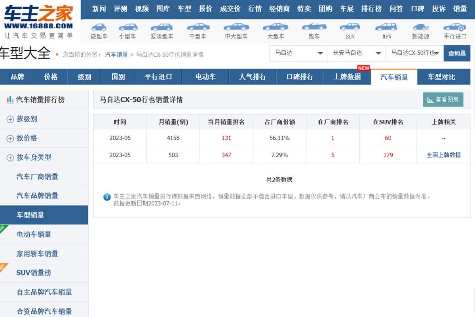This screenshot has height=317, width=475.
Task: Click the SUV vehicle icon
Action: [x=350, y=27]
